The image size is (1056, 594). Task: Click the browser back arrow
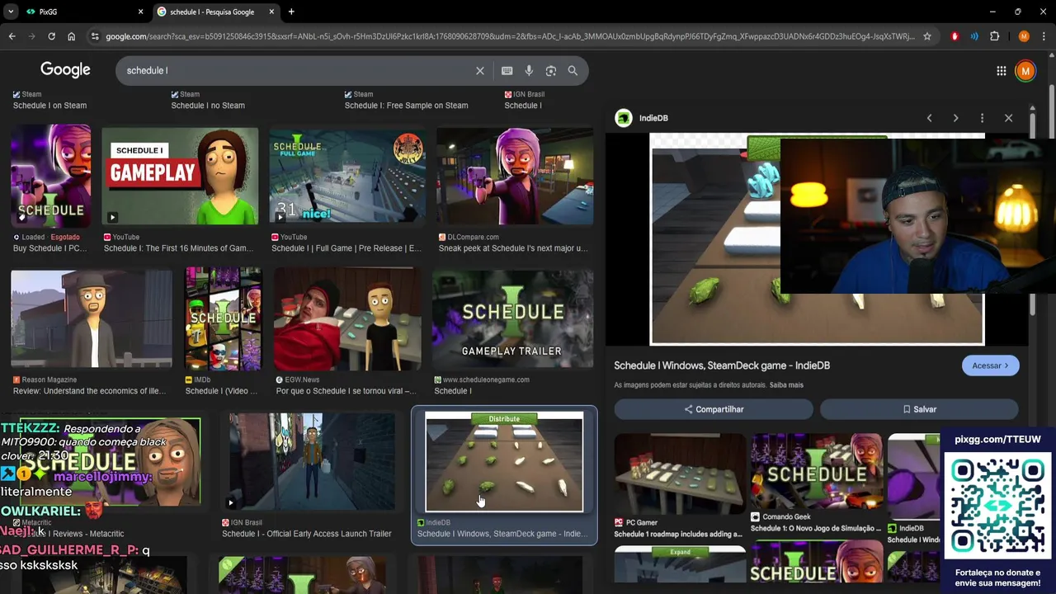[12, 36]
